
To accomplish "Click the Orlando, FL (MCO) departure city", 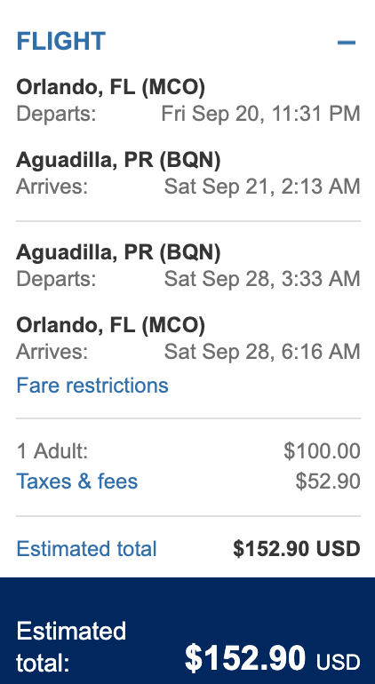I will coord(110,87).
